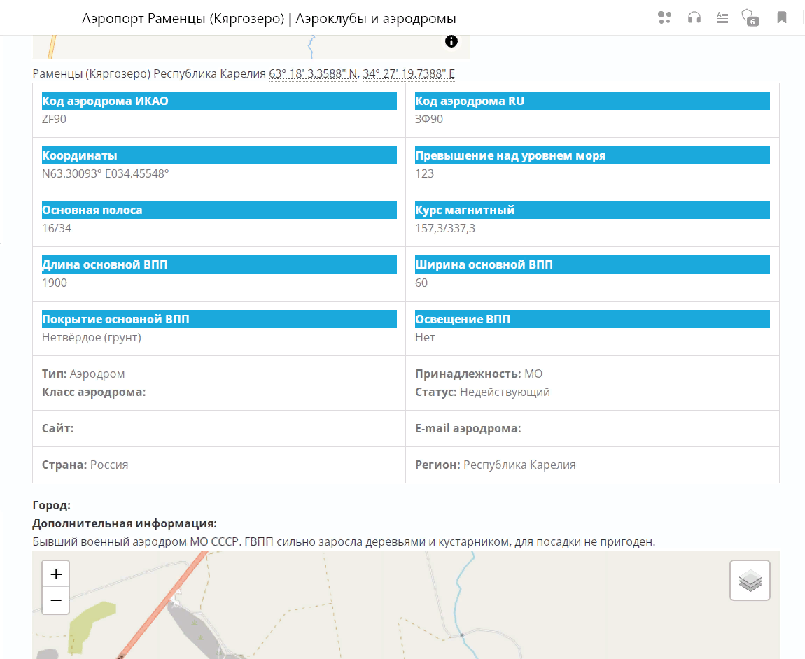
Task: Expand the map layers selector
Action: [750, 580]
